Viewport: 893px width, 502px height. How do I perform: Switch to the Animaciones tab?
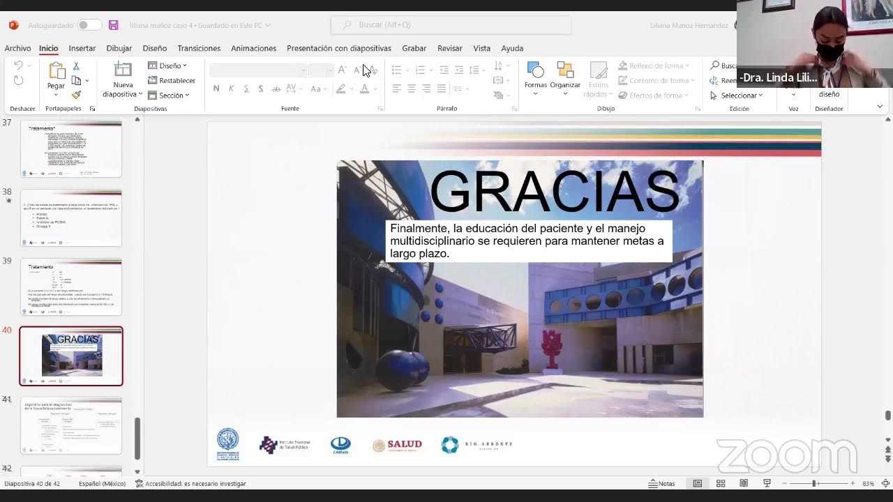pyautogui.click(x=253, y=48)
